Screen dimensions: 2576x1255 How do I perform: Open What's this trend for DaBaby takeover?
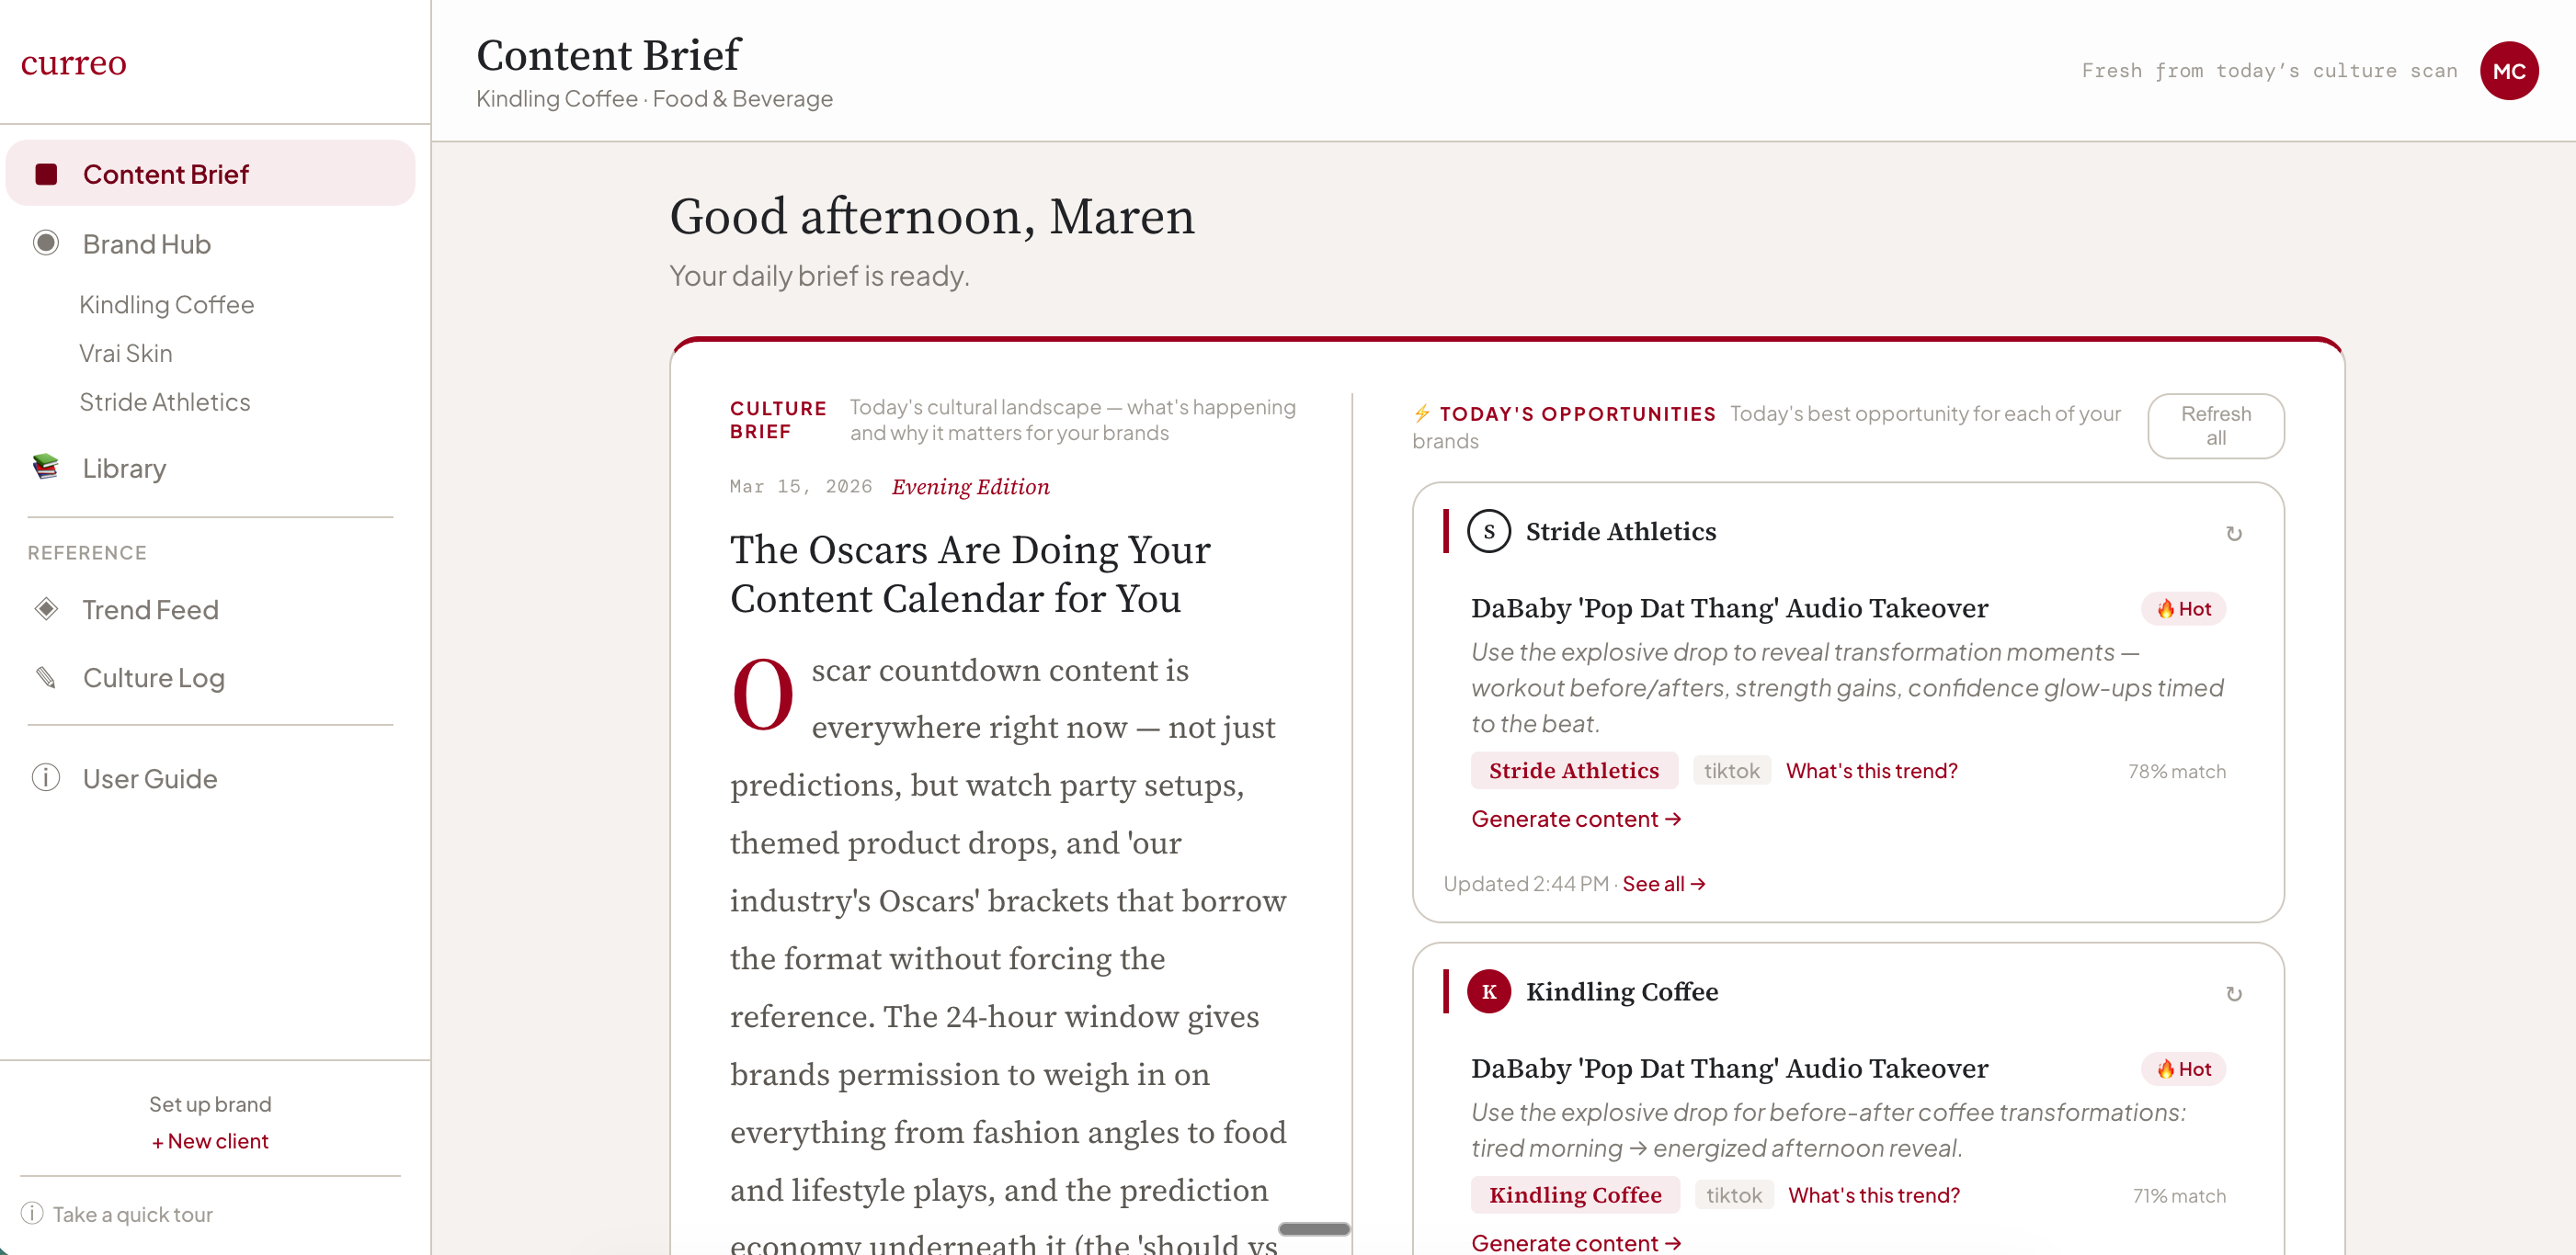pos(1870,771)
